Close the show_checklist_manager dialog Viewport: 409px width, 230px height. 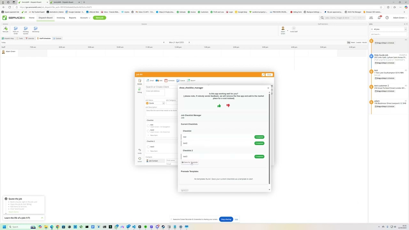268,88
